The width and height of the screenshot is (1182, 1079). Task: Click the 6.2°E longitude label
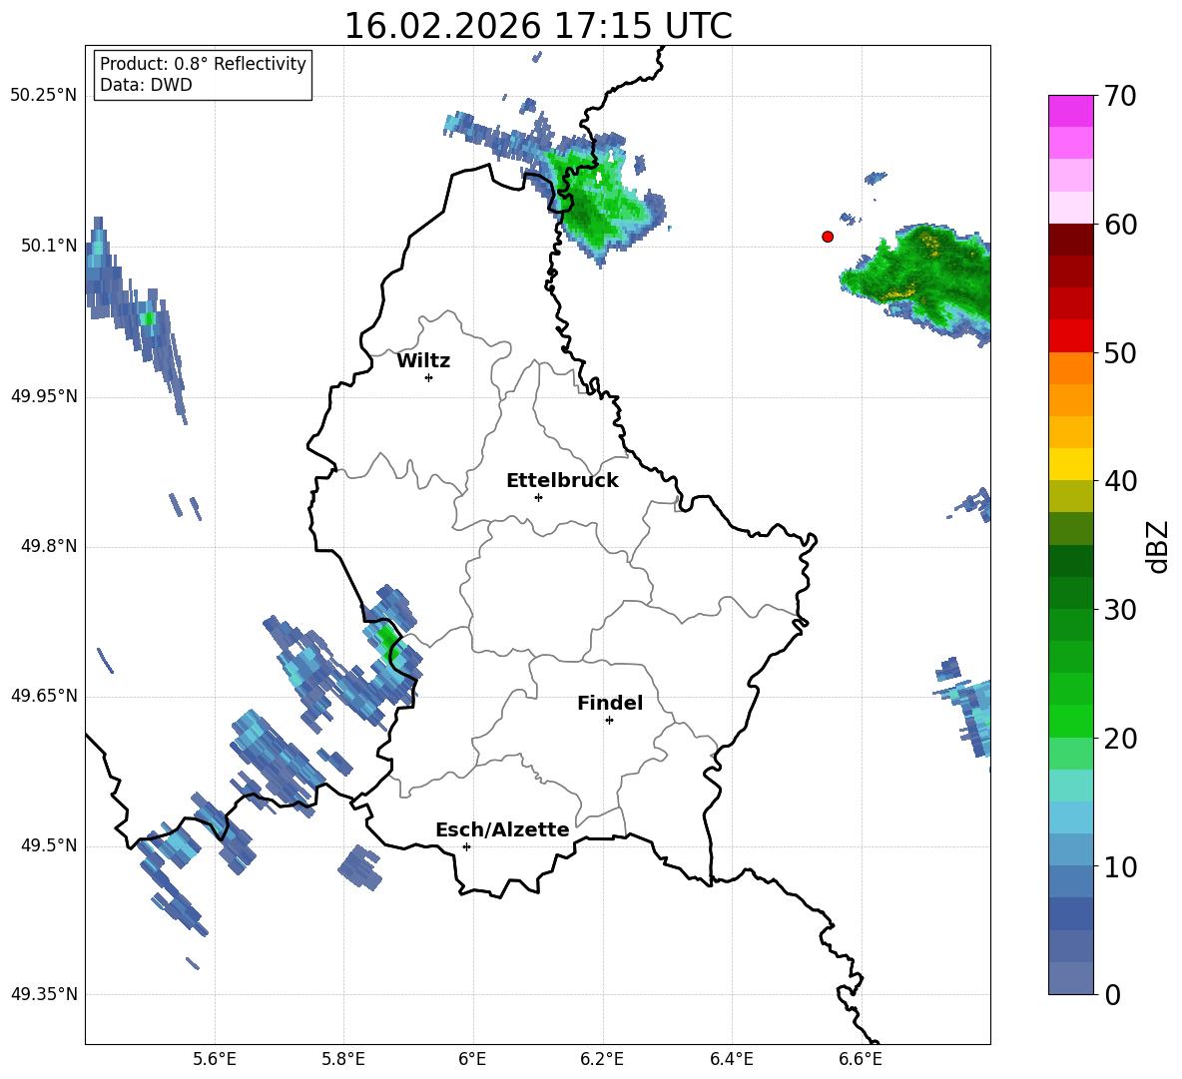[602, 1059]
